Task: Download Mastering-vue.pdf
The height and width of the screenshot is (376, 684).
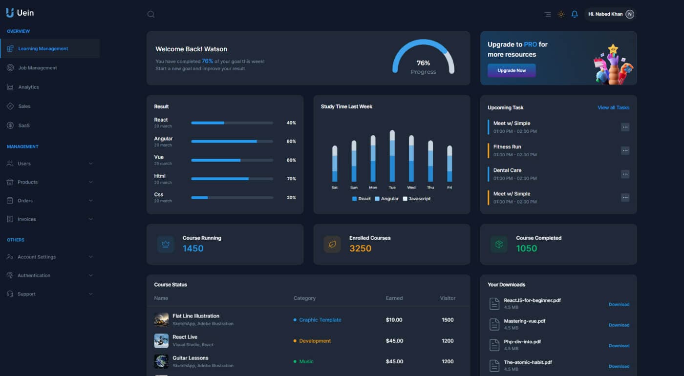Action: 619,325
